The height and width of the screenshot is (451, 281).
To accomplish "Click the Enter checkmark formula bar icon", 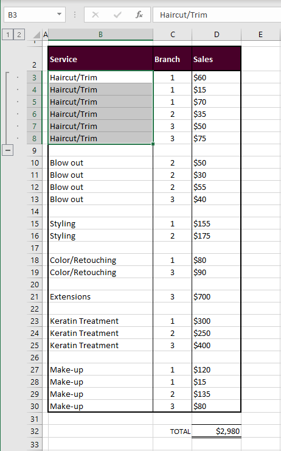I will click(117, 15).
